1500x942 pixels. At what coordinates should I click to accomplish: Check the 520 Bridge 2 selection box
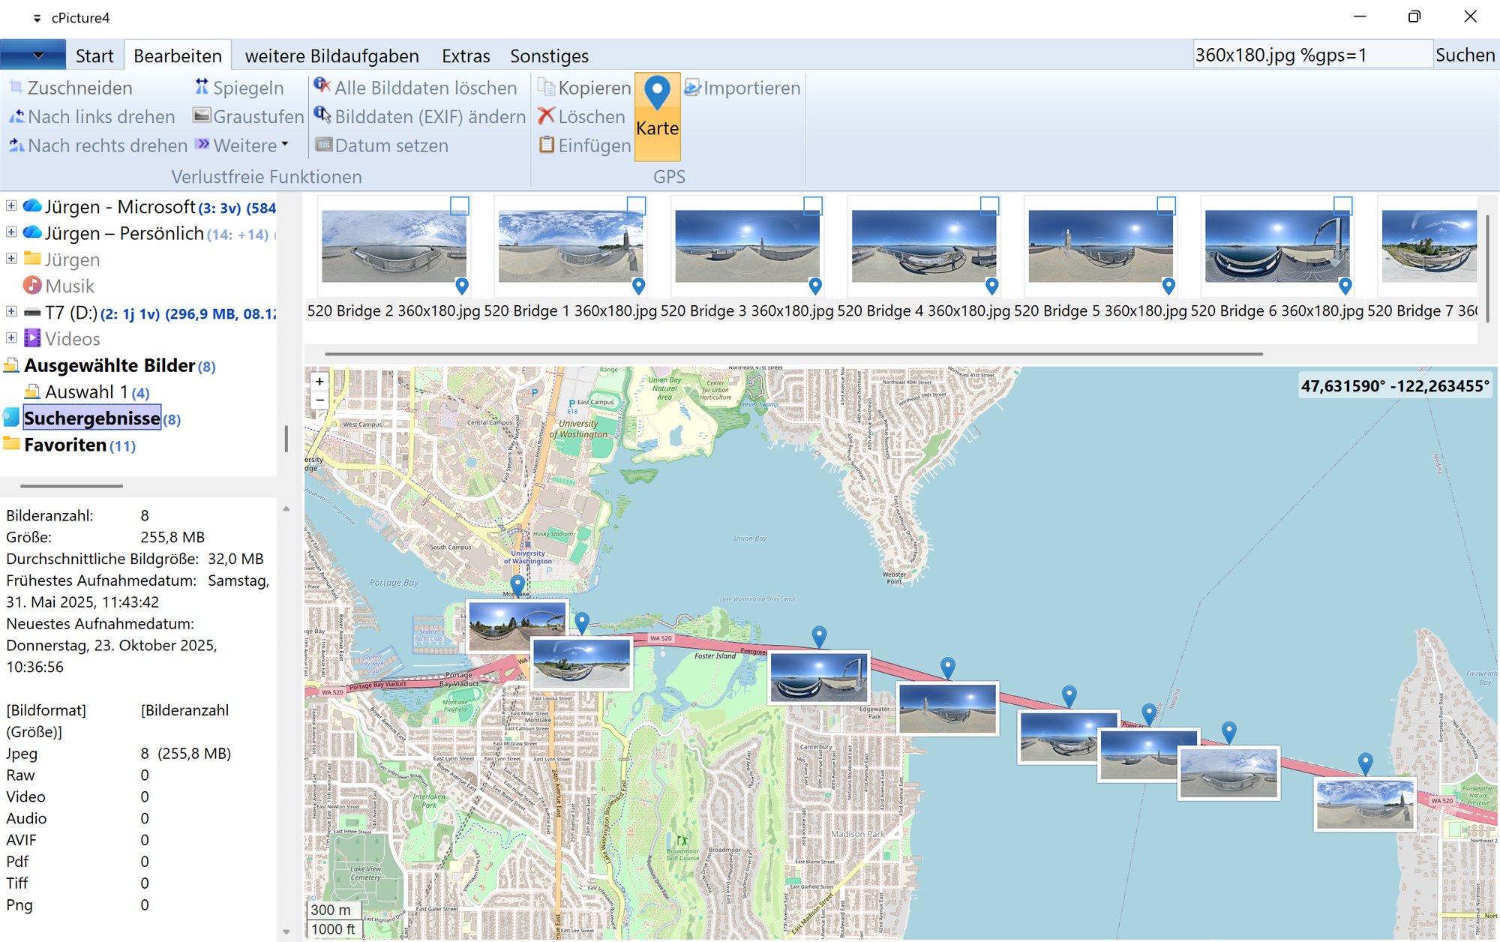[x=460, y=205]
